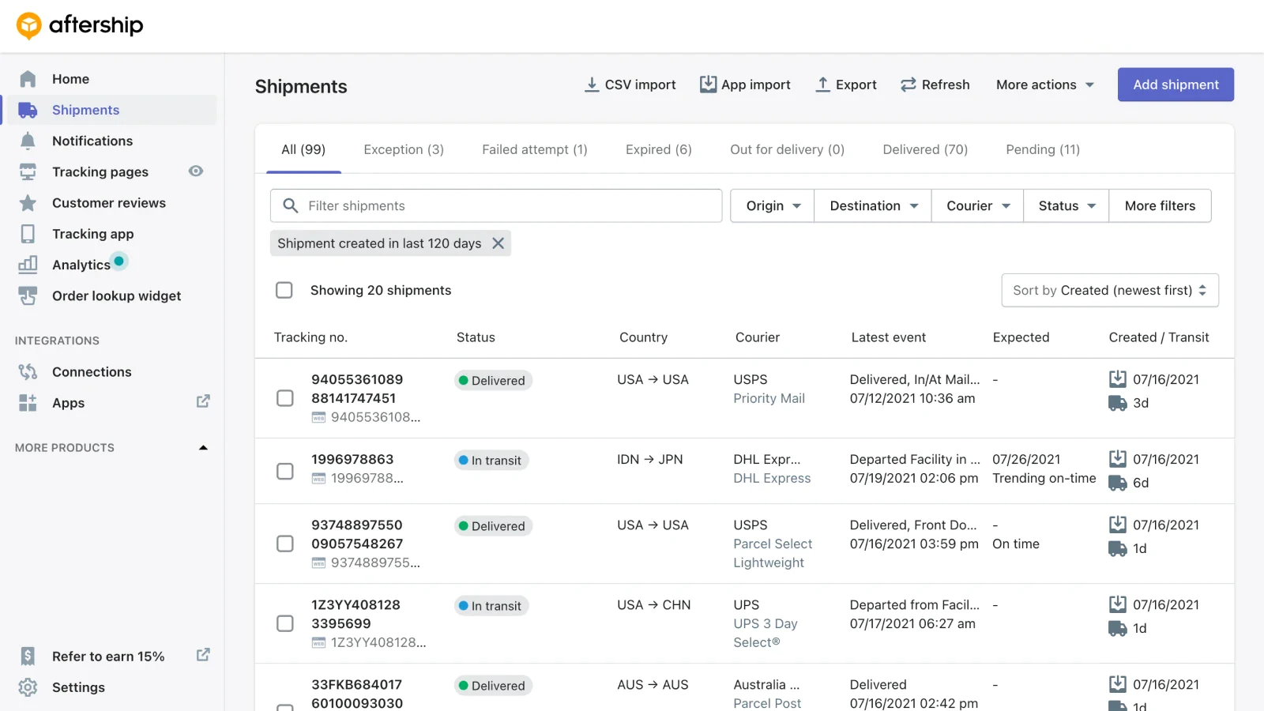Screen dimensions: 1264x711
Task: Open Notifications bell icon
Action: coord(28,141)
